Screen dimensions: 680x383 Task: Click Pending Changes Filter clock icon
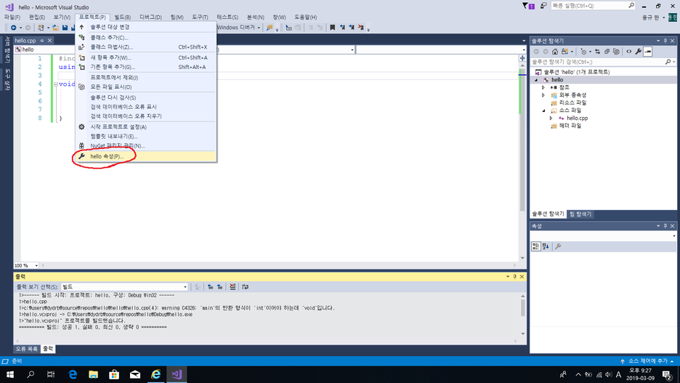point(583,52)
